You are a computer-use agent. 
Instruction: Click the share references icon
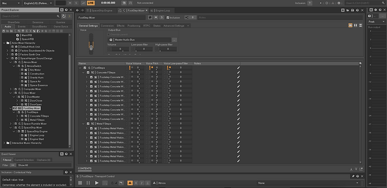point(187,17)
